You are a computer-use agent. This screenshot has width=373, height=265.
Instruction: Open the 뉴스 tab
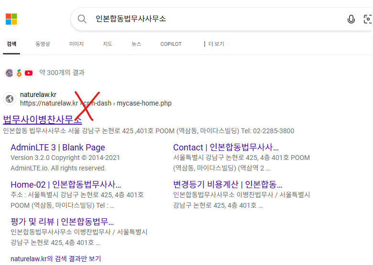(x=137, y=44)
